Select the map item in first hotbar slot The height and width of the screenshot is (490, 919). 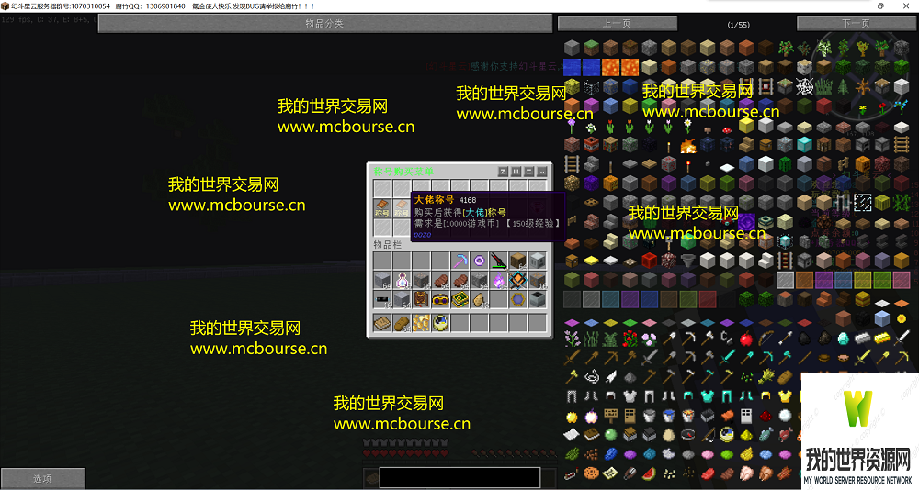click(x=382, y=323)
